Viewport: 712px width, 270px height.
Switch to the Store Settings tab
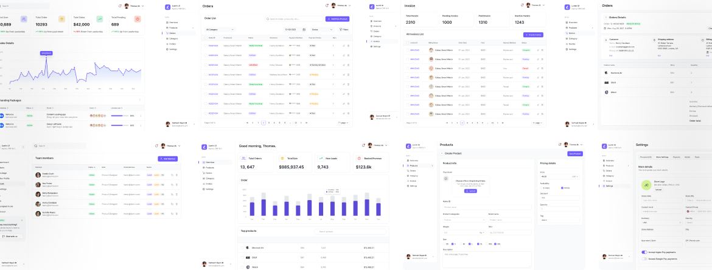(x=662, y=157)
